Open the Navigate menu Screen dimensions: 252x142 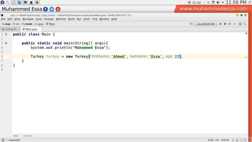[x=28, y=19]
